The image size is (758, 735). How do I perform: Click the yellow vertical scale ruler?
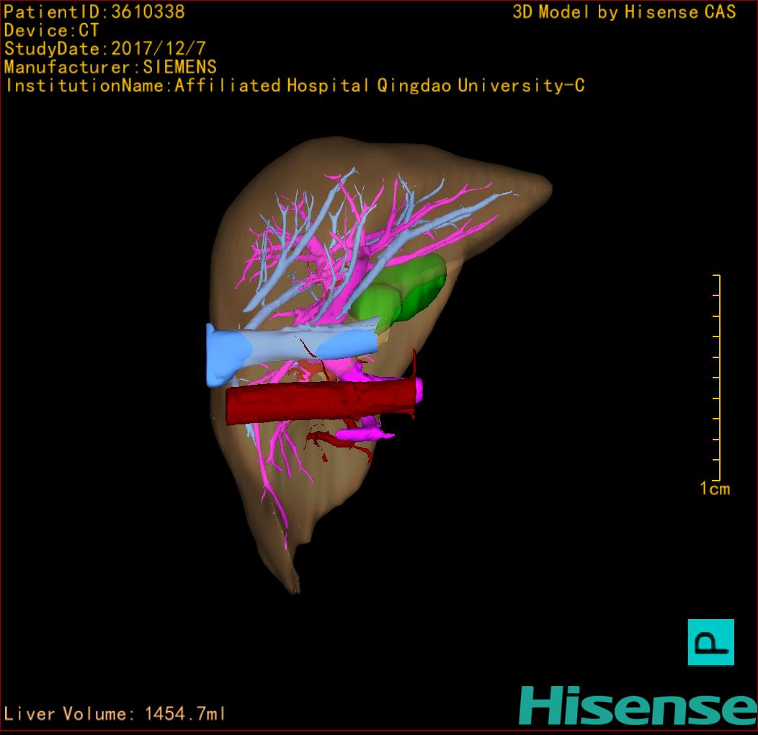pyautogui.click(x=718, y=377)
